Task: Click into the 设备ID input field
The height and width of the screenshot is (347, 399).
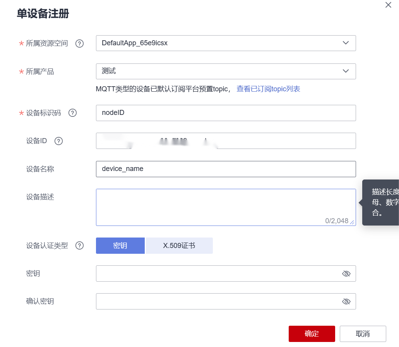Action: tap(226, 141)
